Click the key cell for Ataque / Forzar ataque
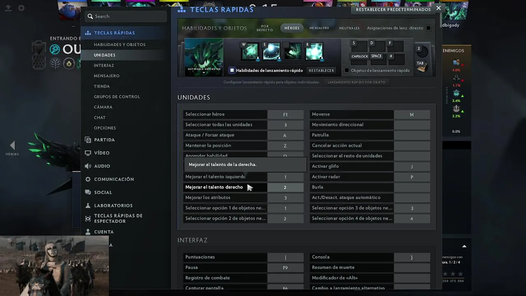The image size is (526, 296). point(285,135)
